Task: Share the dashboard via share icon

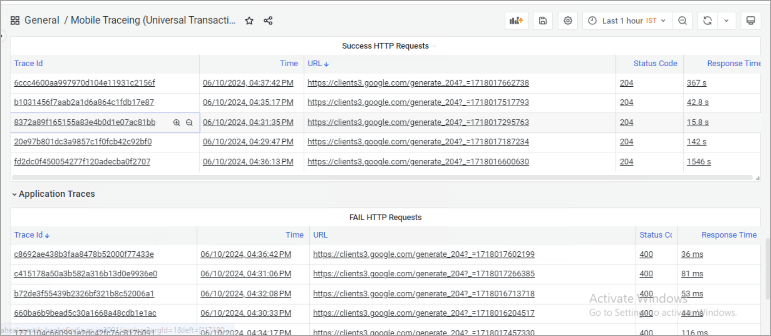Action: (268, 20)
